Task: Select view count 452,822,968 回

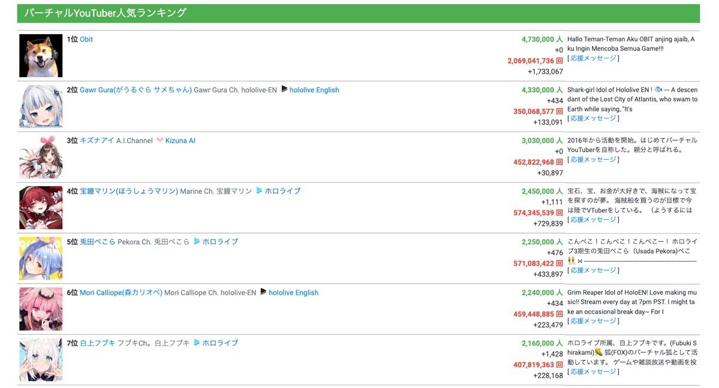Action: (538, 162)
